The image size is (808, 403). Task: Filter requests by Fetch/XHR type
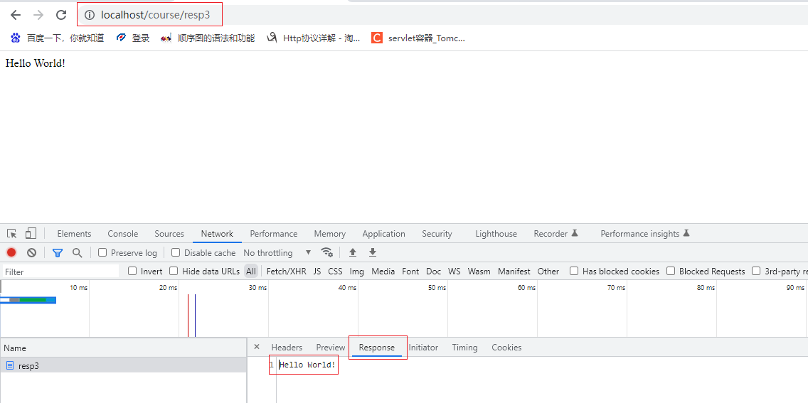[x=286, y=271]
